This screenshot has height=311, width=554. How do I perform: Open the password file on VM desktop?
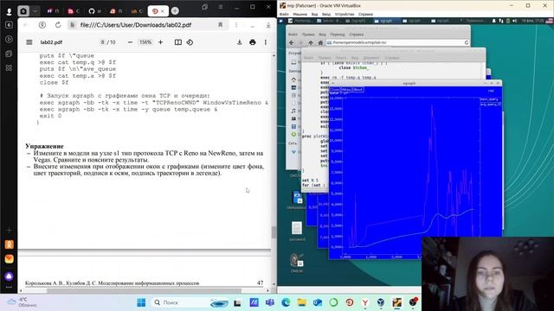point(297,232)
